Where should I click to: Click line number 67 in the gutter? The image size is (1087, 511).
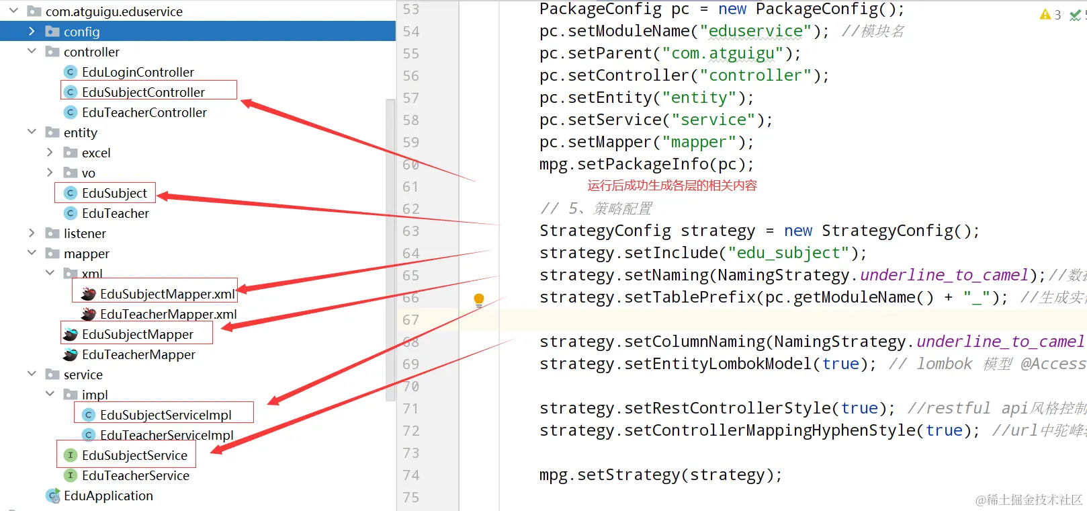pyautogui.click(x=411, y=320)
